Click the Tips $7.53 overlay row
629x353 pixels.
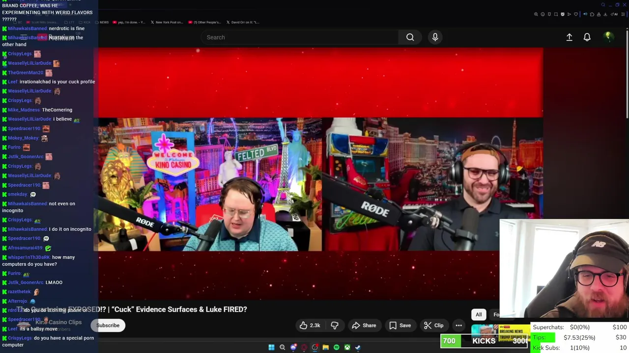point(580,337)
